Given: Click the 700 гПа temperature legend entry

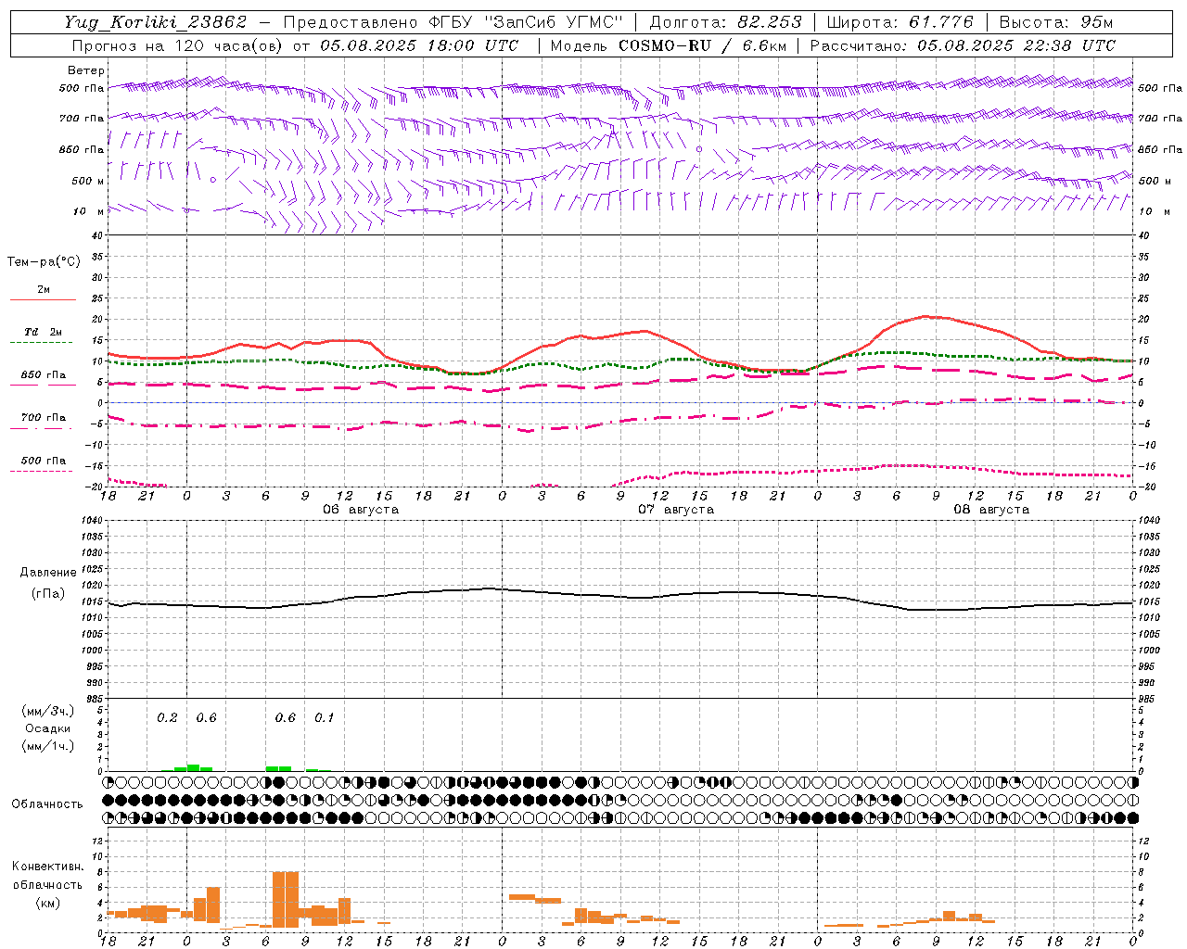Looking at the screenshot, I should click(43, 418).
